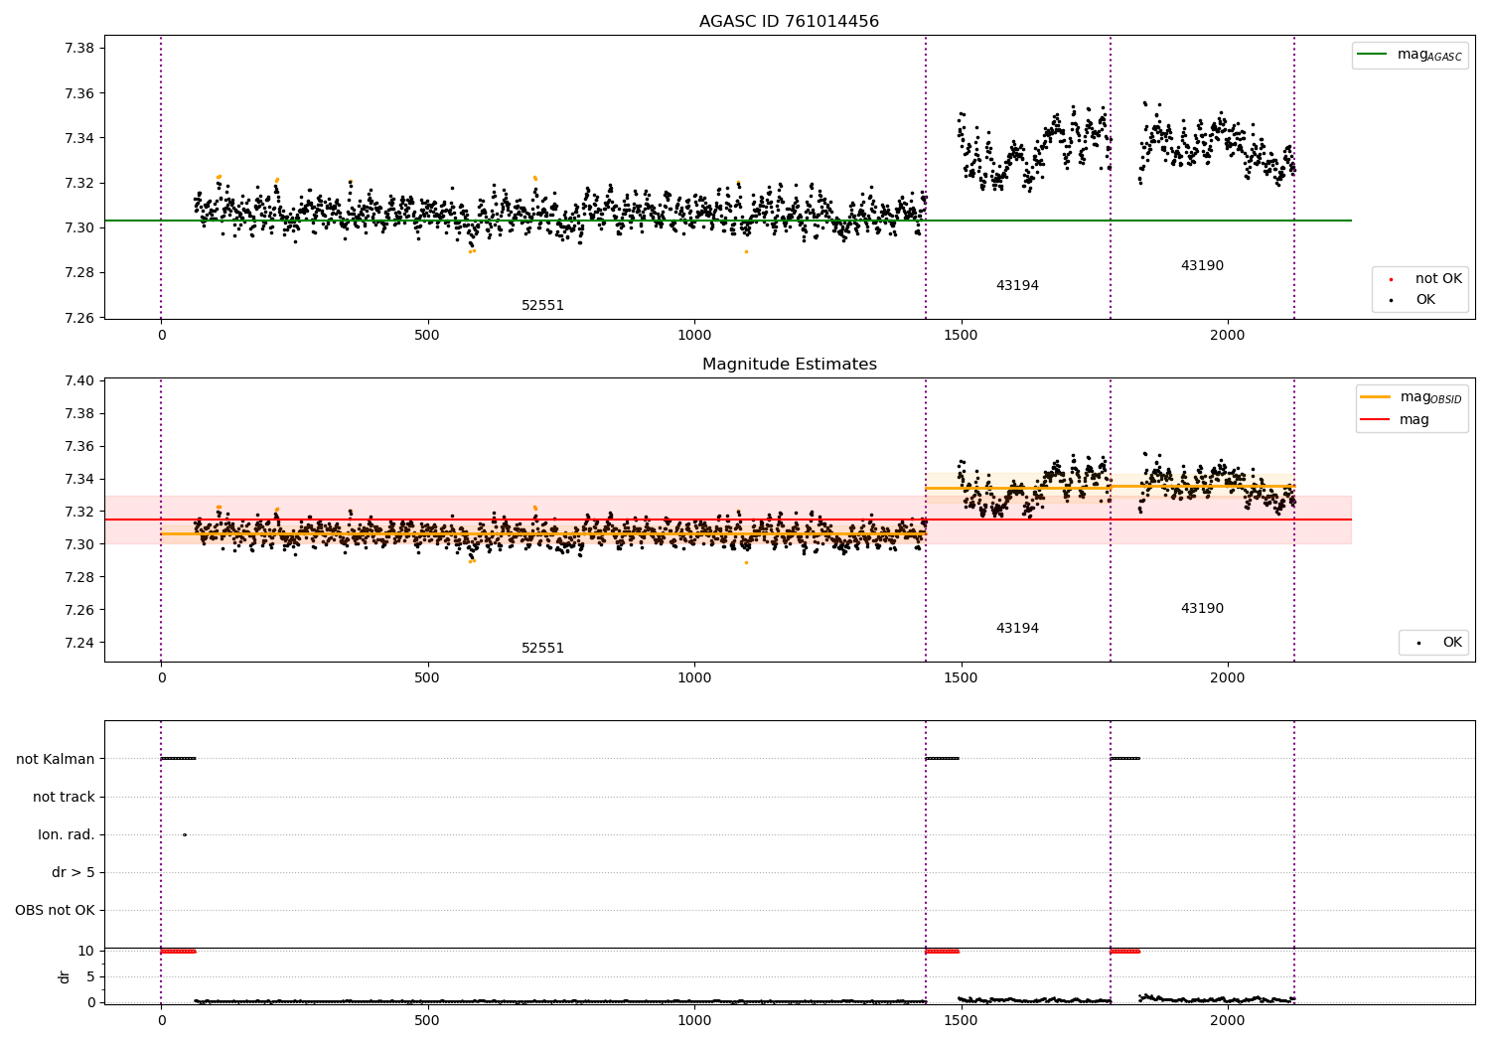Click the "52551" label in Magnitude Estimates plot
The height and width of the screenshot is (1043, 1490).
click(542, 649)
